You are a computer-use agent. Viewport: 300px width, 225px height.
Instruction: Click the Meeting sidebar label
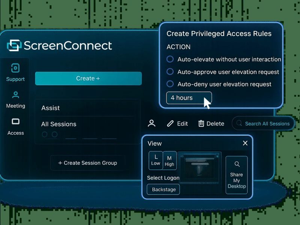(x=15, y=106)
